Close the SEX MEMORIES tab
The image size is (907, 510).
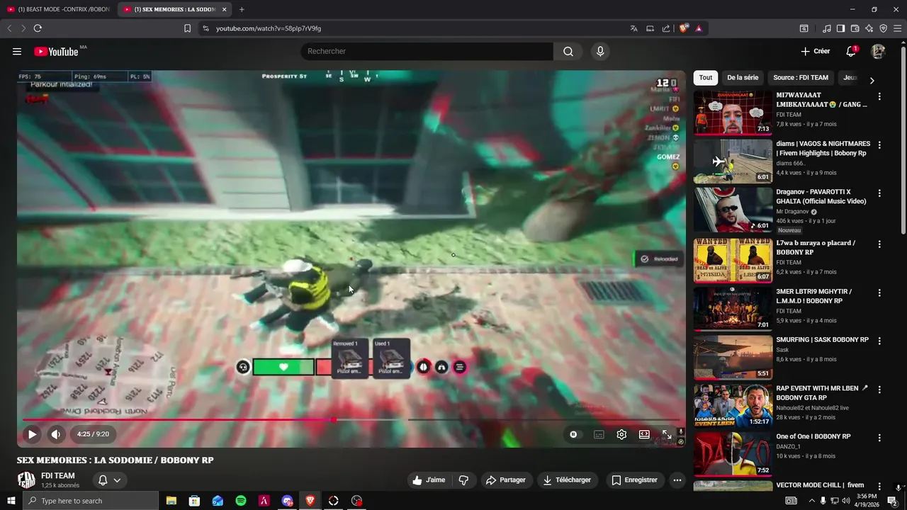pyautogui.click(x=225, y=9)
